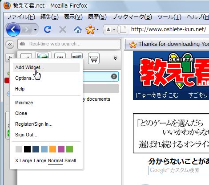Click the film strip widget icon
The width and height of the screenshot is (209, 185).
point(77,56)
